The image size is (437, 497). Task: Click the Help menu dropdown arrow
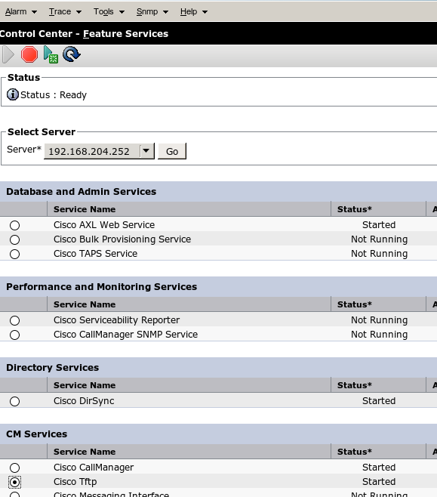pyautogui.click(x=205, y=12)
